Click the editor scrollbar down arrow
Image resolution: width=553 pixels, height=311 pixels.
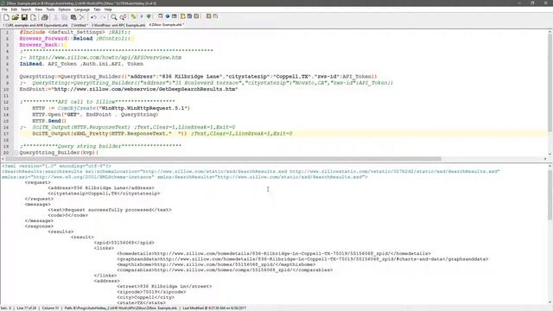pyautogui.click(x=550, y=154)
